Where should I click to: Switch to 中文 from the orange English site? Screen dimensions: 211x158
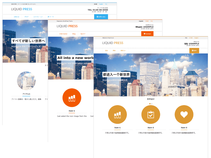tap(152, 21)
